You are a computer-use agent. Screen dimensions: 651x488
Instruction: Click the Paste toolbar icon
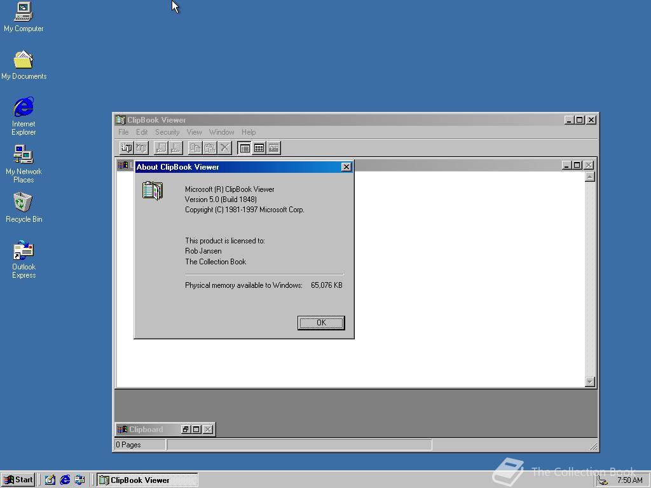(210, 147)
